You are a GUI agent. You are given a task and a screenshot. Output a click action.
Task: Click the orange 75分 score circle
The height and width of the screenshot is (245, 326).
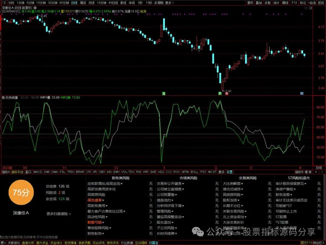coord(21,192)
